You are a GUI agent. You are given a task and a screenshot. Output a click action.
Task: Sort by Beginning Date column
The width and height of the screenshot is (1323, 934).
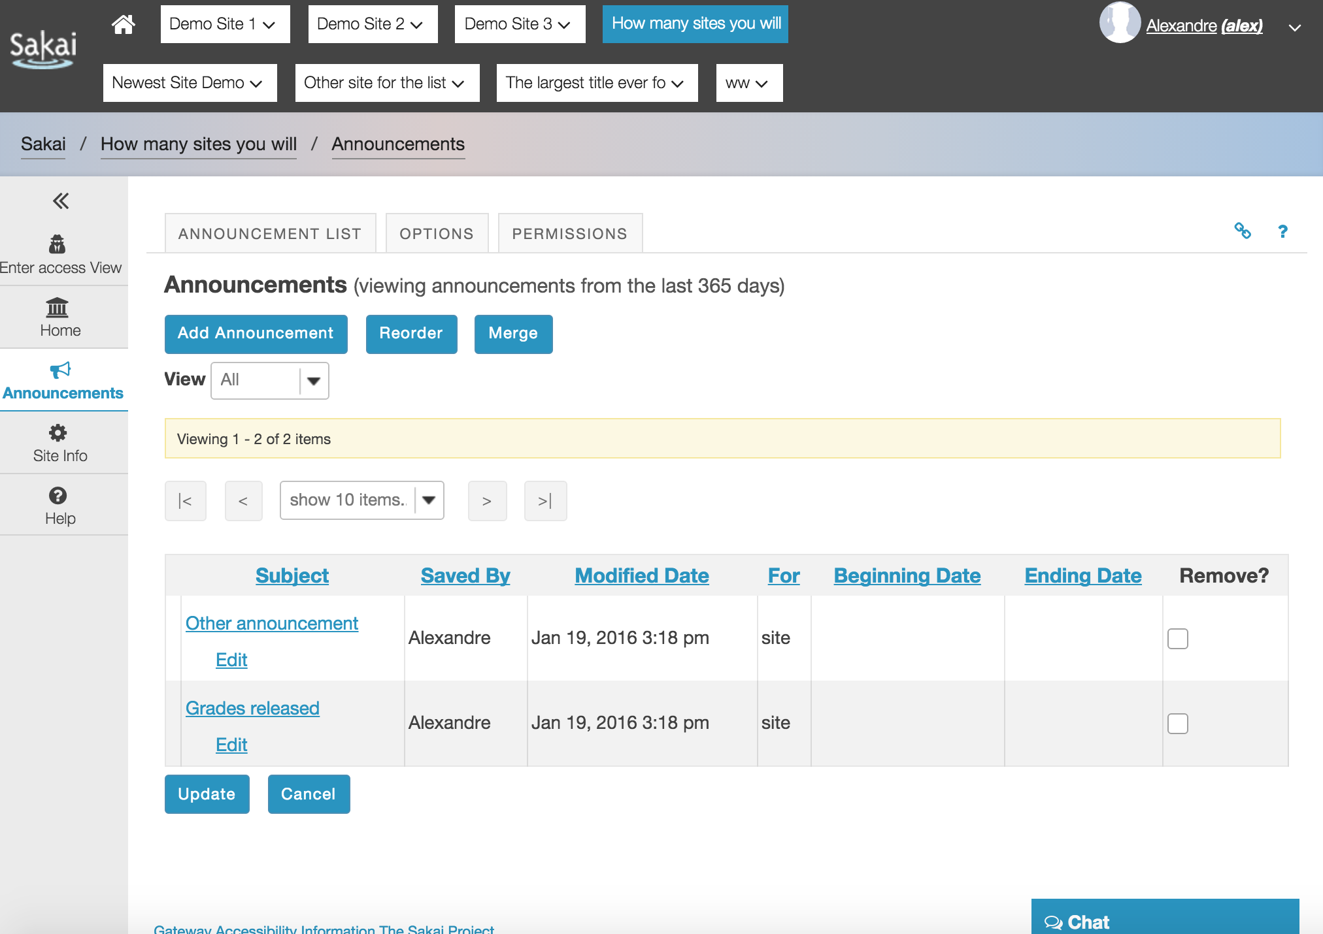(x=907, y=576)
